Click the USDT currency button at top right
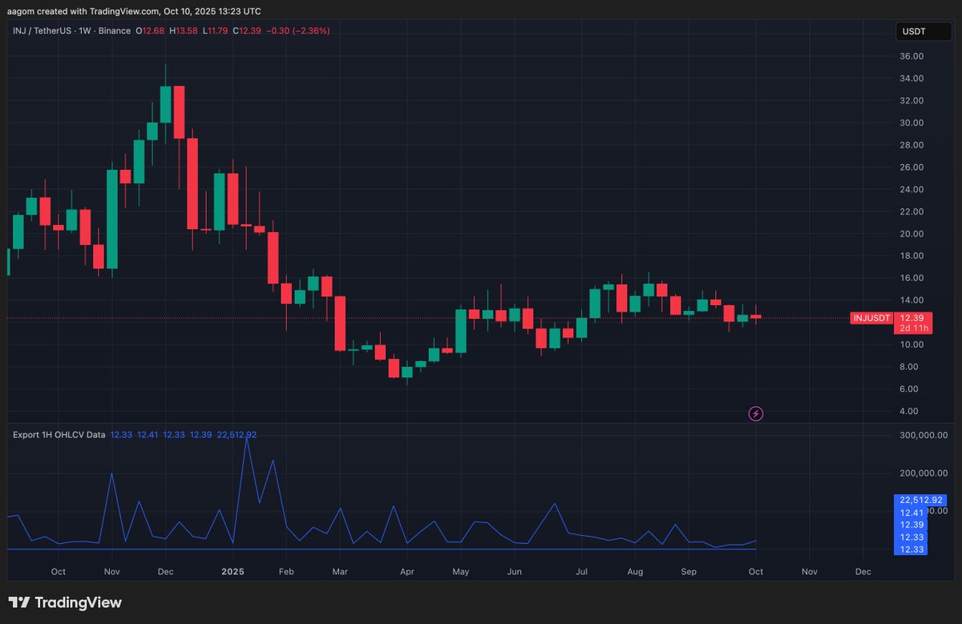Screen dimensions: 962x624 pyautogui.click(x=923, y=30)
